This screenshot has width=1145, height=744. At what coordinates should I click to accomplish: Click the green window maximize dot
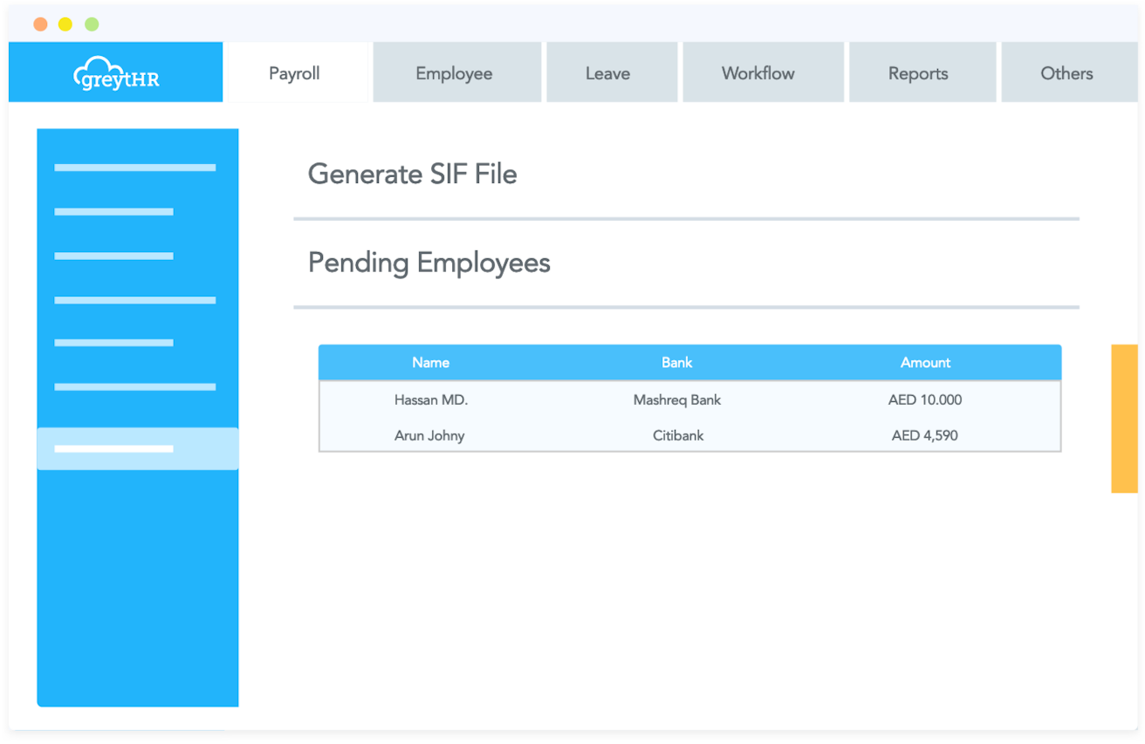pos(92,24)
